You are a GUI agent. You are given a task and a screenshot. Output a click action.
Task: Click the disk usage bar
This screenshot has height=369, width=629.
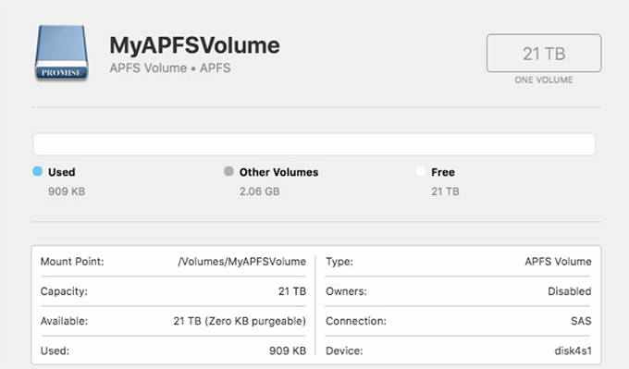coord(314,144)
